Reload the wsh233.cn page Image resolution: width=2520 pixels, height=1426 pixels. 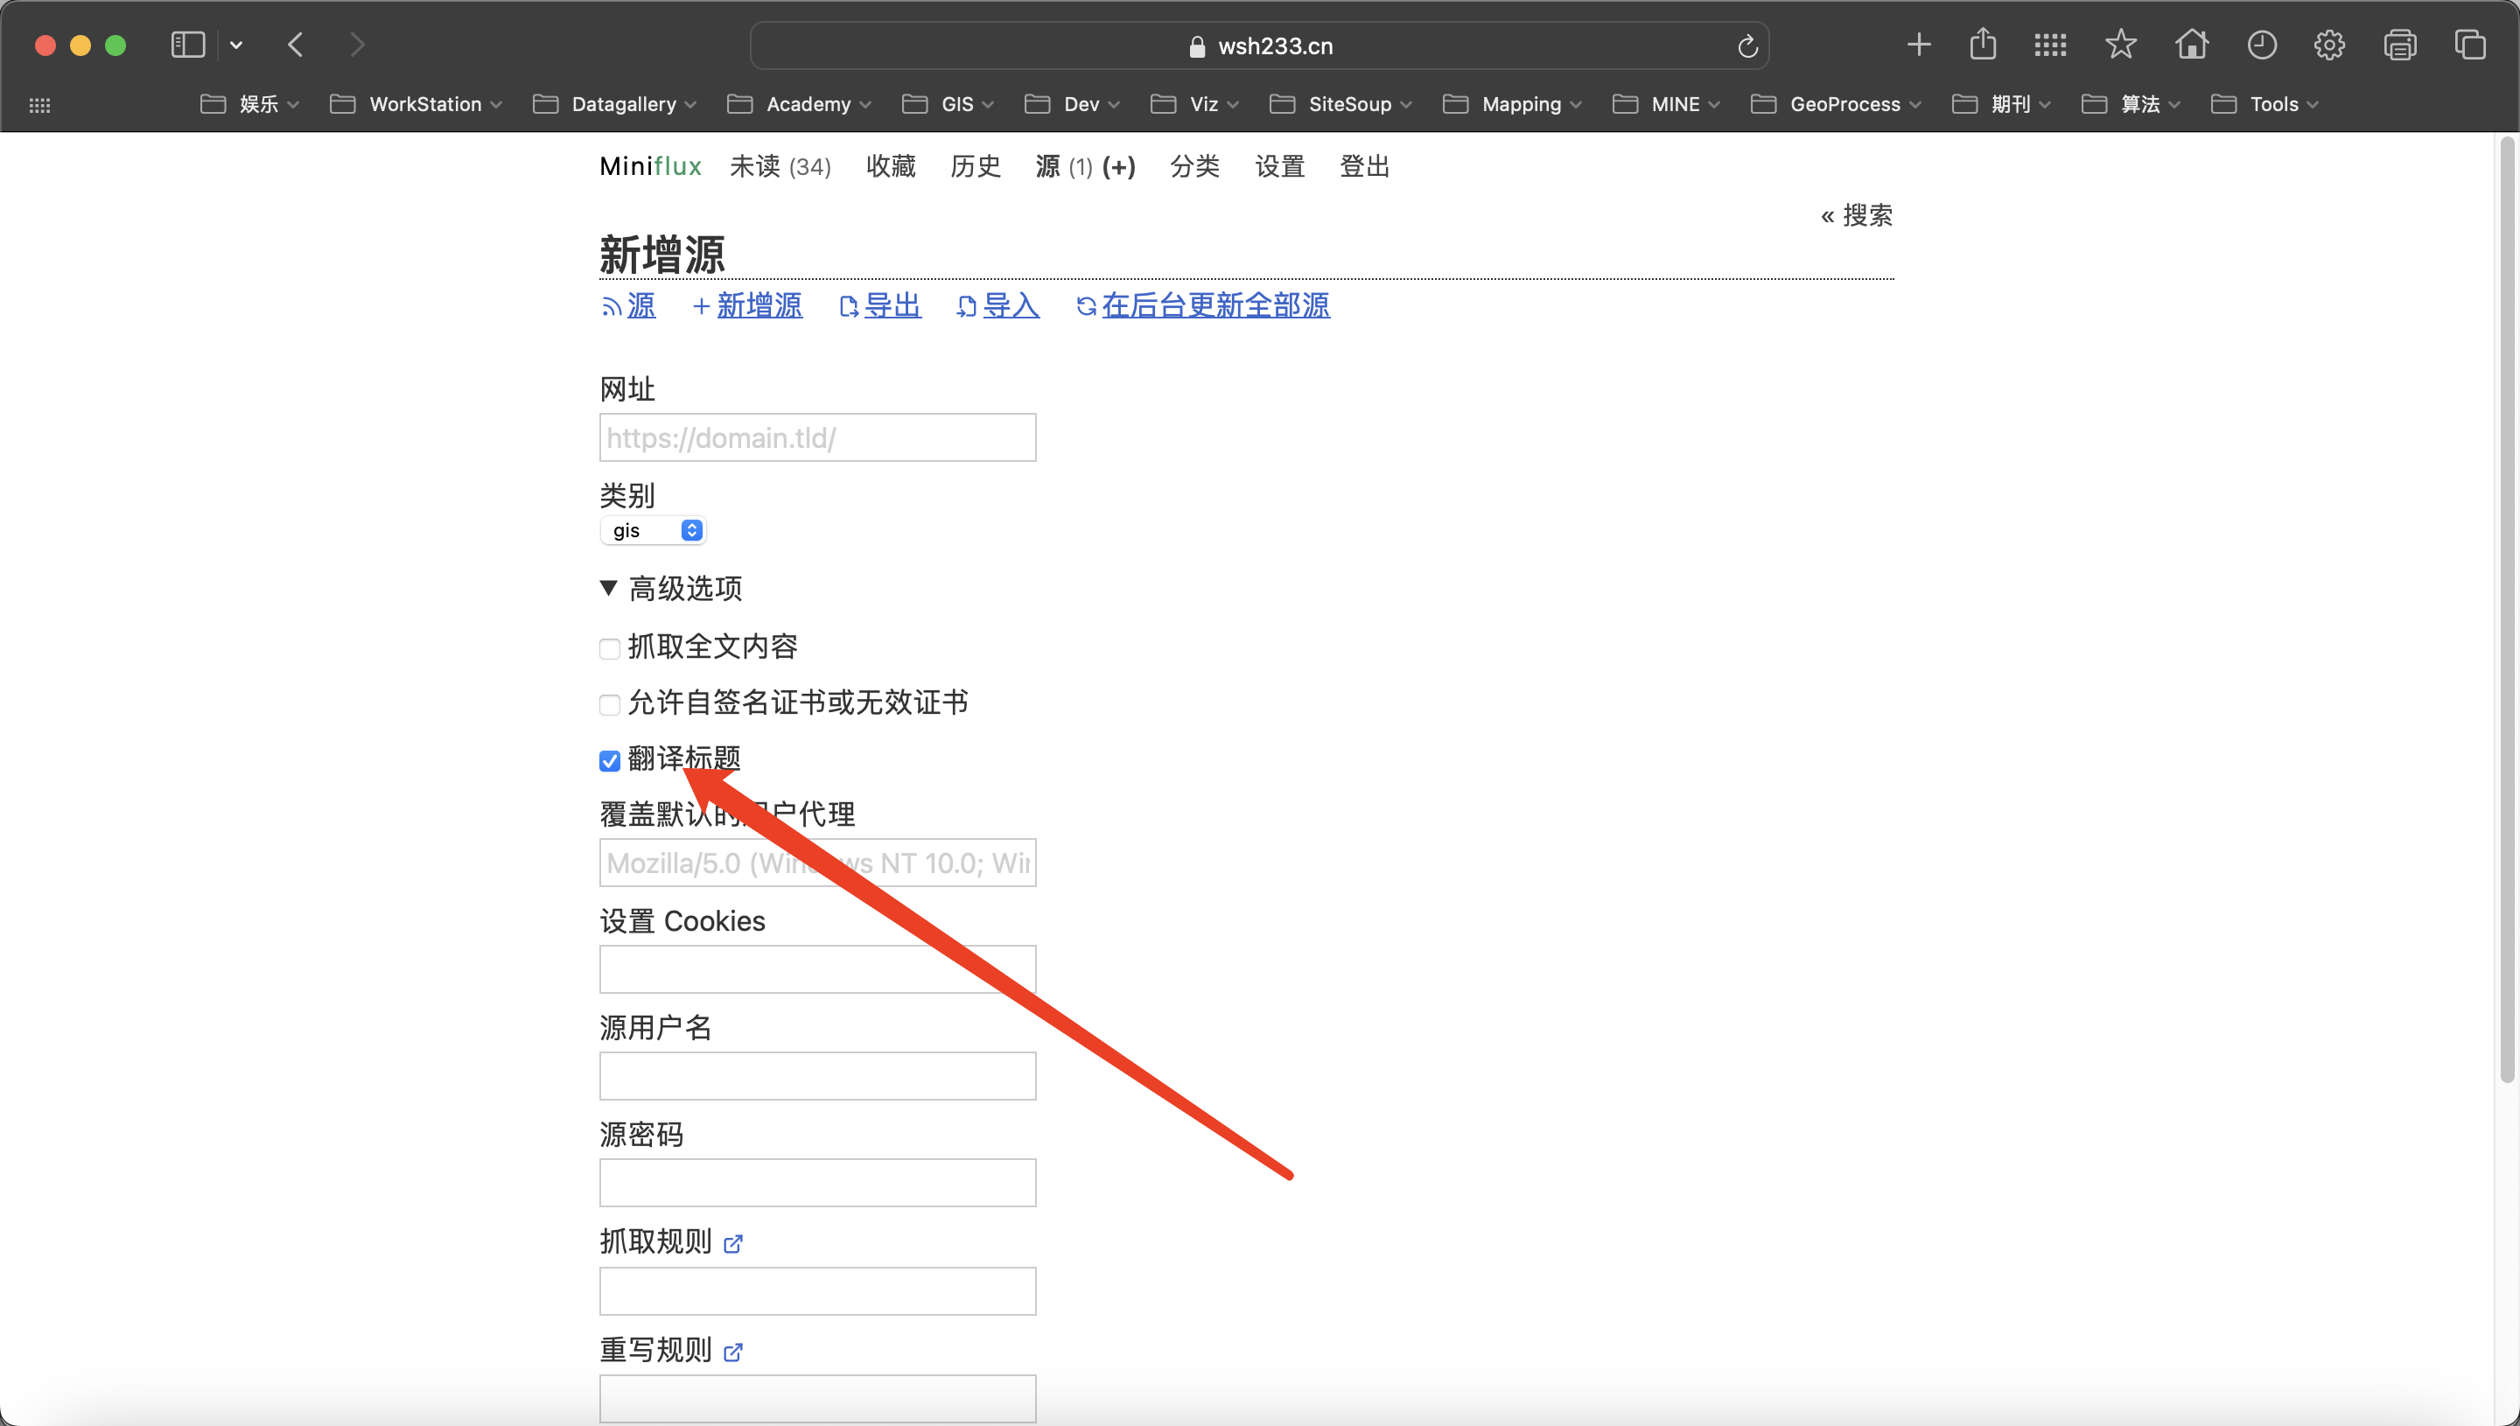point(1747,46)
